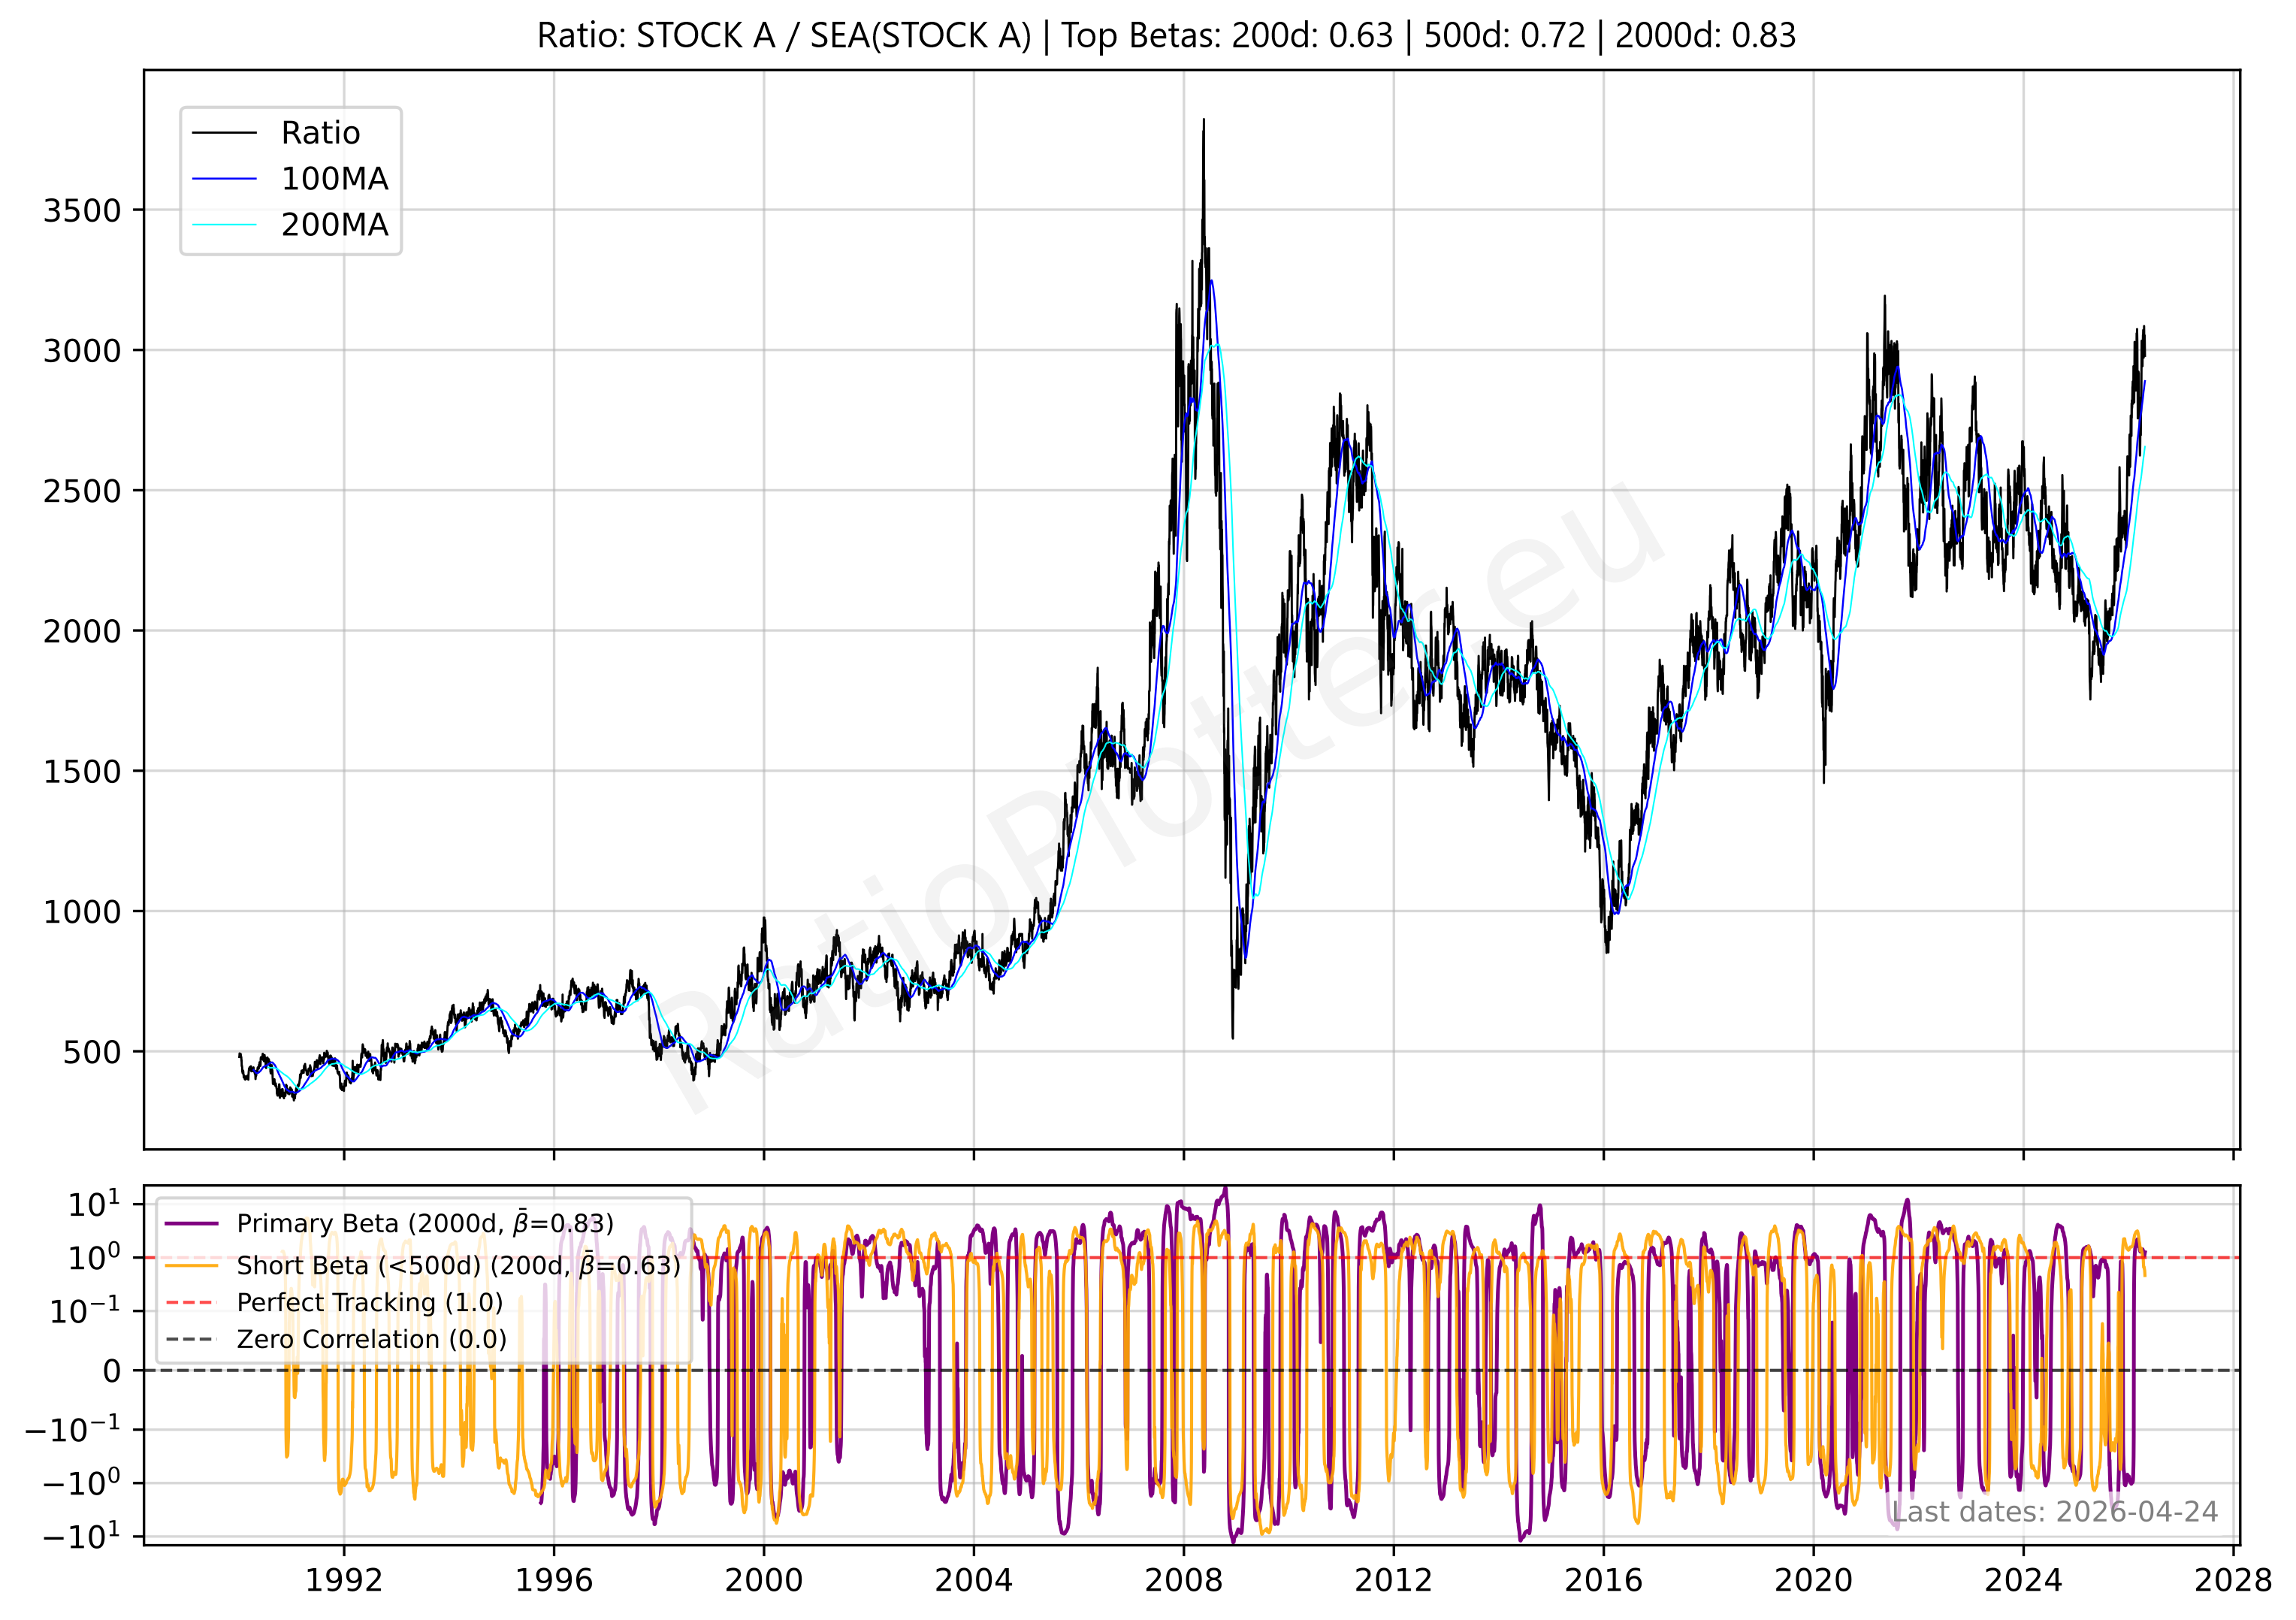2296x1620 pixels.
Task: Select the 'Ratio' legend label
Action: 320,133
